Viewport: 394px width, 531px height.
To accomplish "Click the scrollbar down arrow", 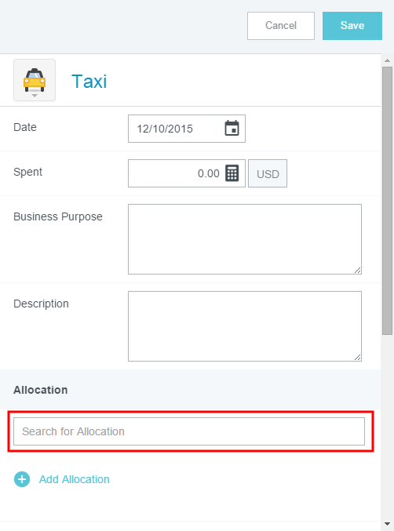I will coord(387,524).
